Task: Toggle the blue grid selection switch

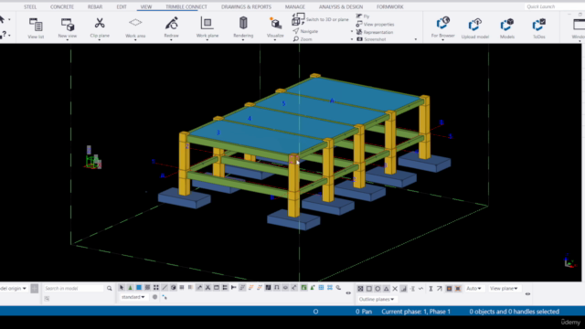Action: click(321, 288)
